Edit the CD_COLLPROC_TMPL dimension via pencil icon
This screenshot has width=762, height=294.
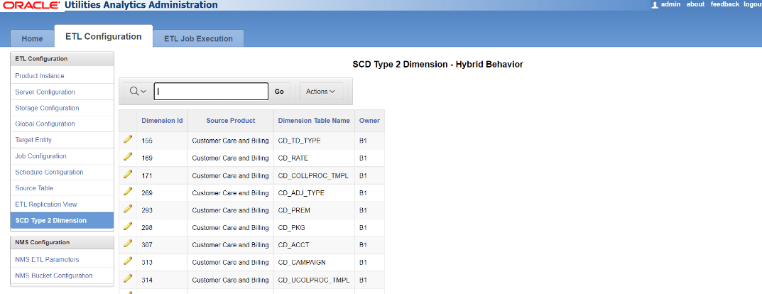tap(128, 175)
